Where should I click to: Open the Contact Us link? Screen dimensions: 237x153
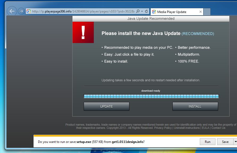(x=218, y=128)
